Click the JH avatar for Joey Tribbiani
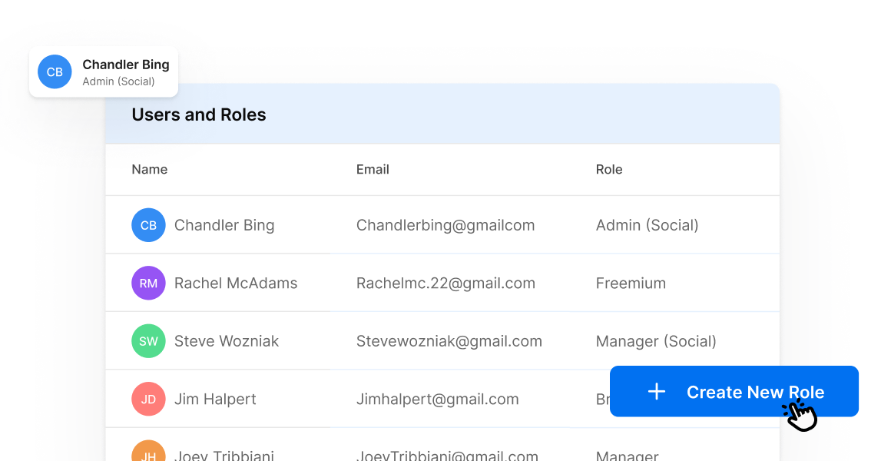Screen dimensions: 891x461 (148, 451)
